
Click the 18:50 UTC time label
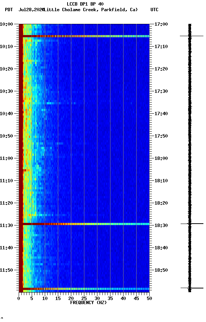click(161, 270)
